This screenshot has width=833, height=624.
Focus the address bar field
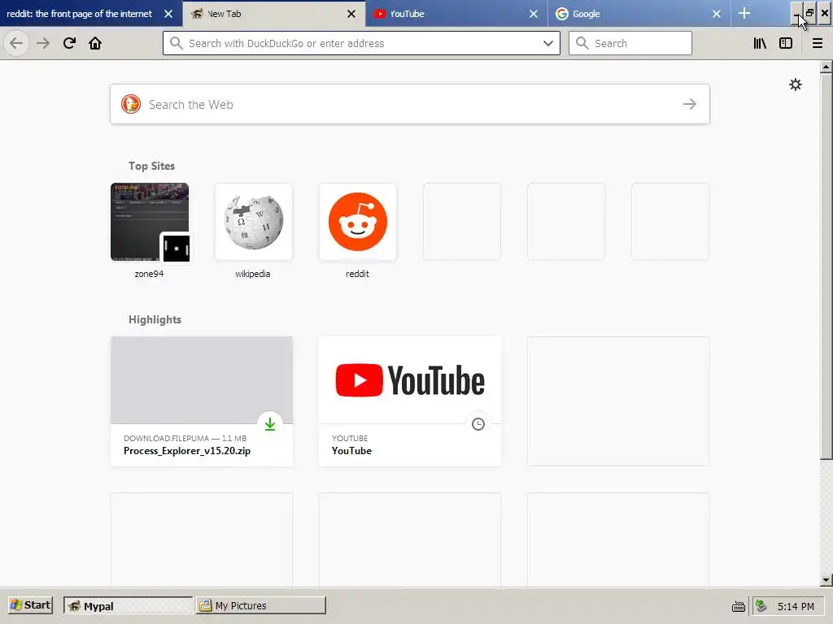(x=361, y=43)
